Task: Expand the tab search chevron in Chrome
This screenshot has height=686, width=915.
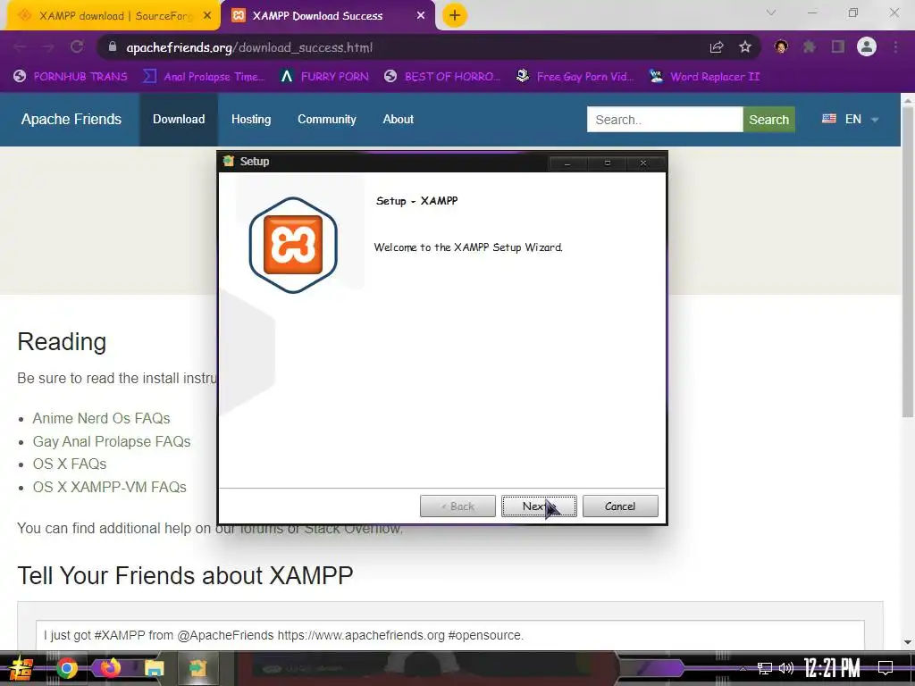Action: (x=771, y=13)
